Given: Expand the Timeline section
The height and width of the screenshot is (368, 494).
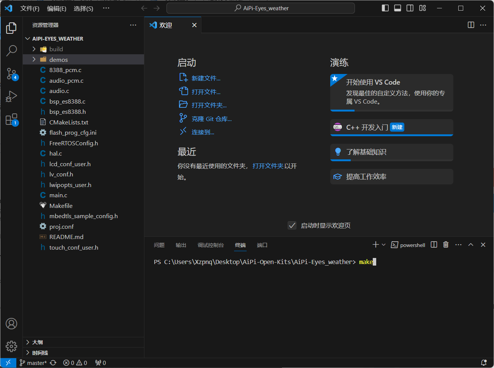Looking at the screenshot, I should pos(84,353).
